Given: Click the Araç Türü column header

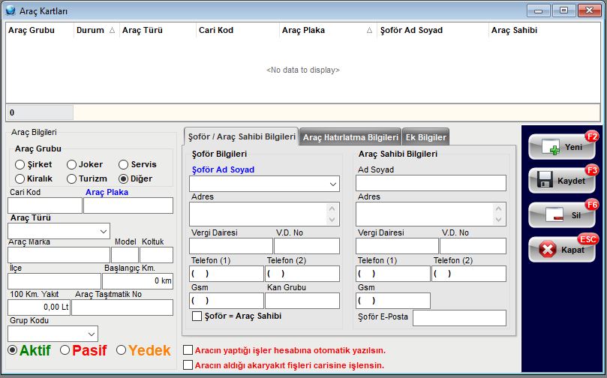Looking at the screenshot, I should point(158,30).
